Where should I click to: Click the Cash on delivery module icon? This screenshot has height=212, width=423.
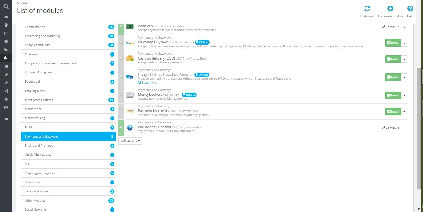click(x=130, y=59)
